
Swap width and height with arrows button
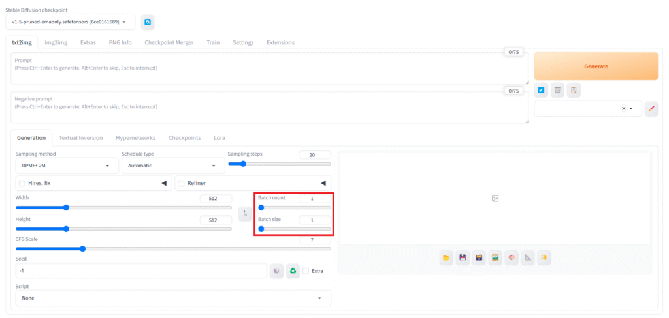point(244,213)
